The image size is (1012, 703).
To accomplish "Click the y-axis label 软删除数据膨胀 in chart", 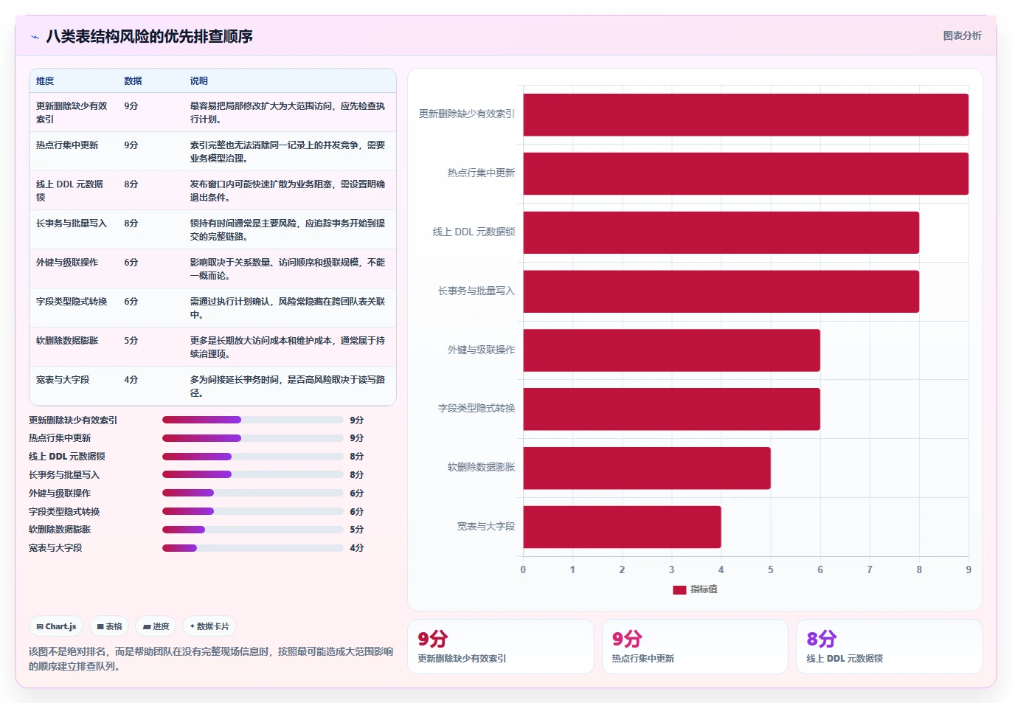I will click(x=481, y=468).
